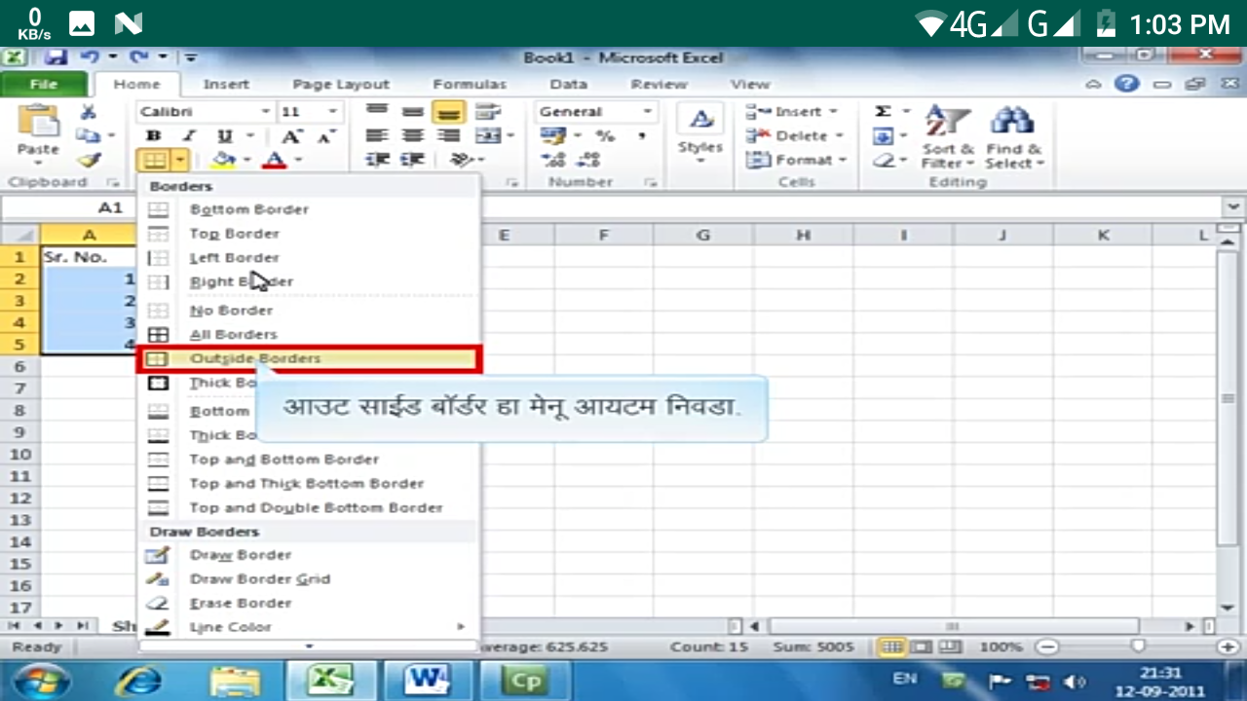Image resolution: width=1247 pixels, height=701 pixels.
Task: Open the File tab
Action: pos(44,85)
